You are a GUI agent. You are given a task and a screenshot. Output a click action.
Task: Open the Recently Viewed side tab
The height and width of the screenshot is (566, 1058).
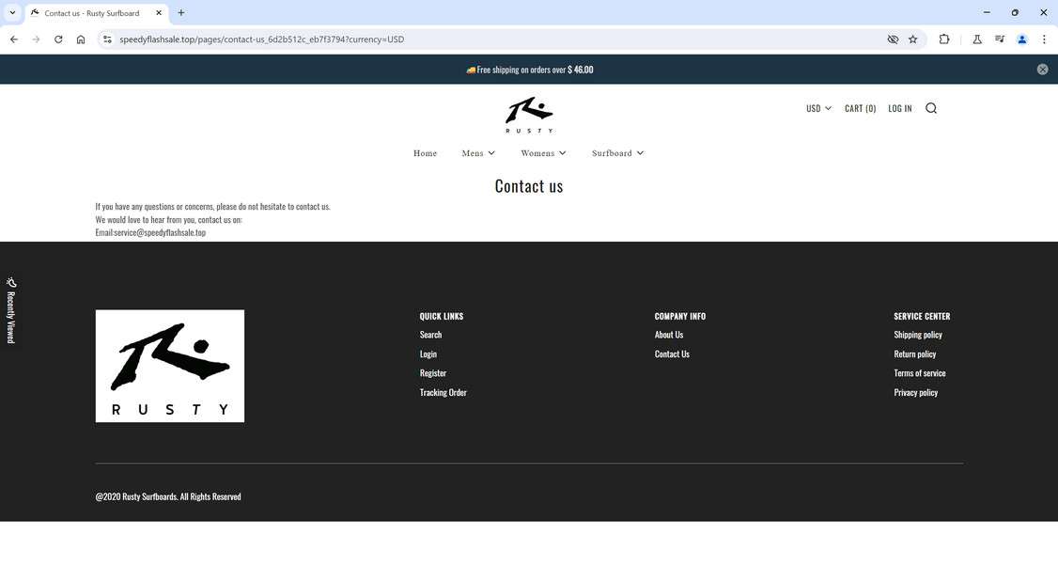10,310
